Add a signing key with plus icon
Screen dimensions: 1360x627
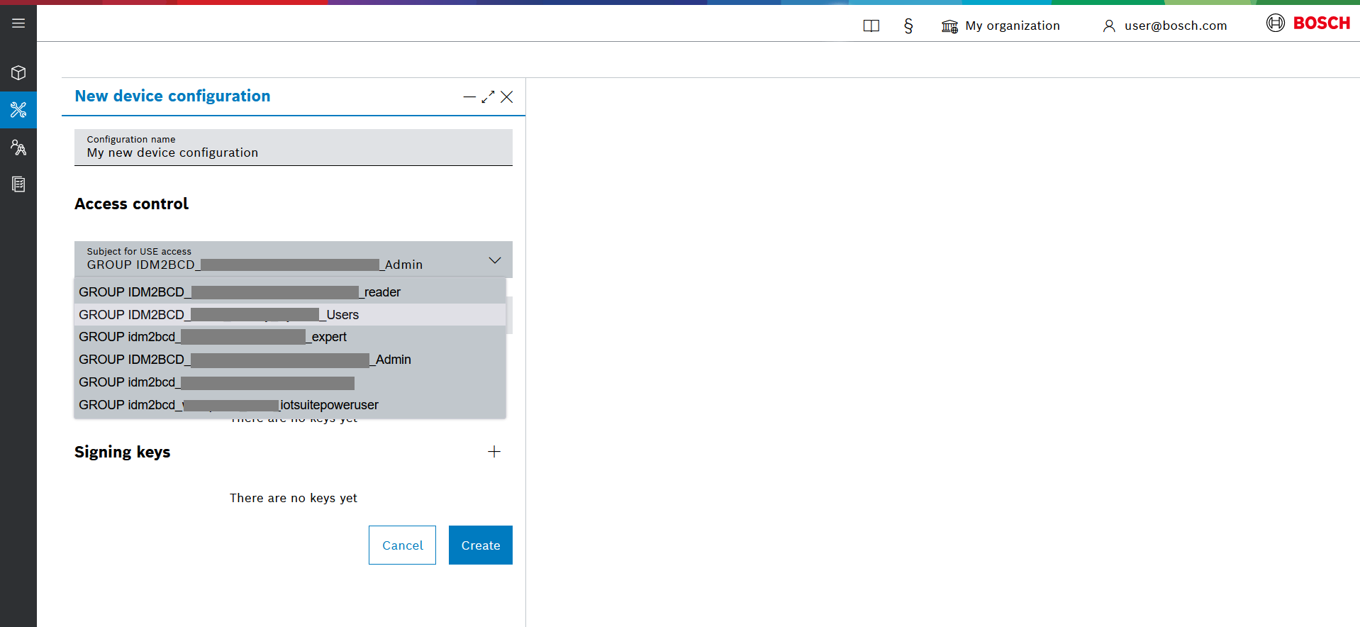pyautogui.click(x=494, y=452)
